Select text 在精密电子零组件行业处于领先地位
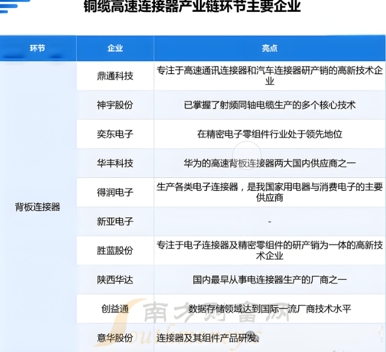386x352 pixels. coord(269,134)
